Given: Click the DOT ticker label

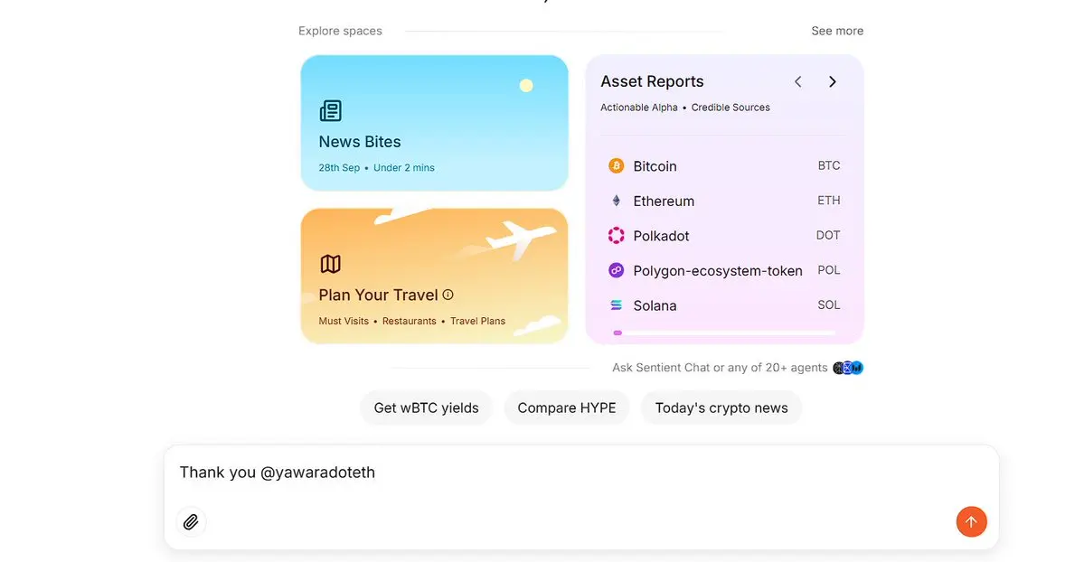Looking at the screenshot, I should [x=828, y=235].
